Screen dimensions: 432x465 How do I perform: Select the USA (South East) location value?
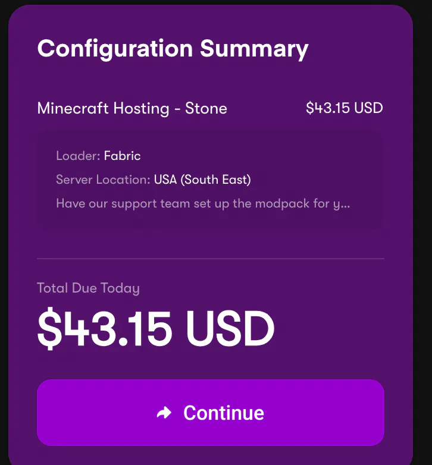pos(202,180)
